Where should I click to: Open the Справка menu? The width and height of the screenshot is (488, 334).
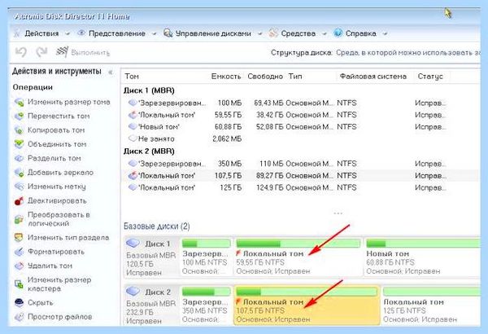pyautogui.click(x=360, y=33)
